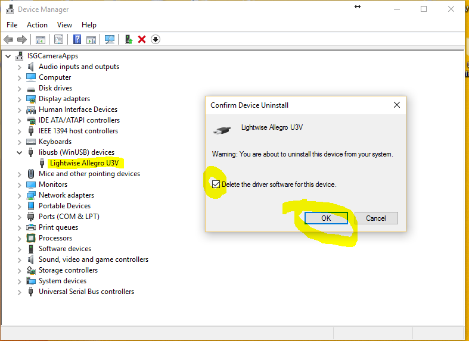The height and width of the screenshot is (341, 469).
Task: Click the Network adapters icon
Action: point(31,195)
